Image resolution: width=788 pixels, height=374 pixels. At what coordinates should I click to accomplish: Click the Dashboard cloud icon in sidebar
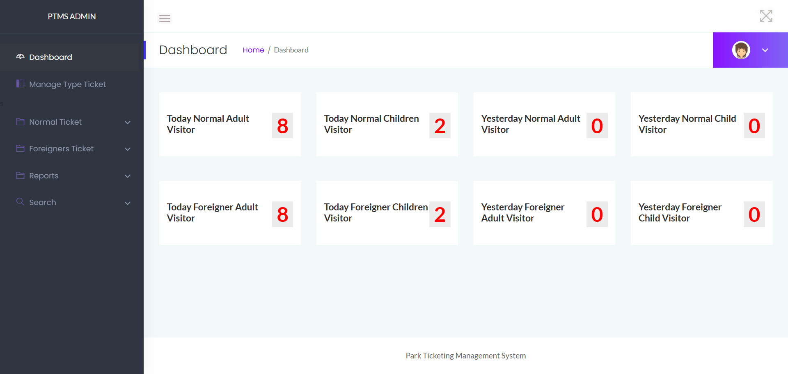point(20,57)
